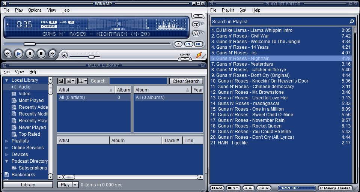Toggle the playlist editor with PL button
This screenshot has height=192, width=360.
(x=189, y=44)
